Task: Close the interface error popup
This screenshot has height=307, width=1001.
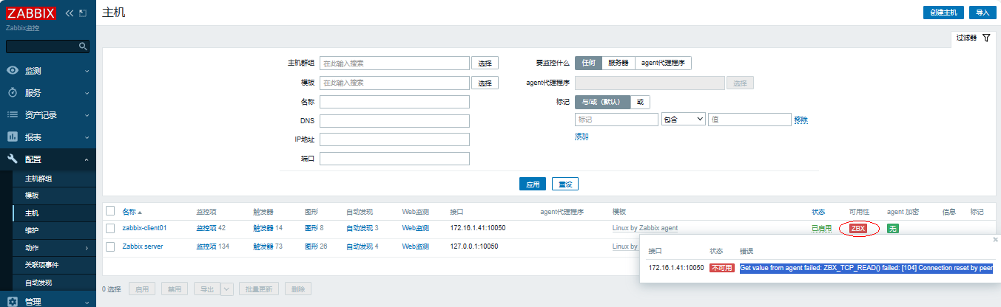Action: (x=995, y=240)
